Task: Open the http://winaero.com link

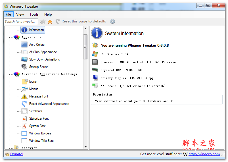Action: tap(204, 154)
